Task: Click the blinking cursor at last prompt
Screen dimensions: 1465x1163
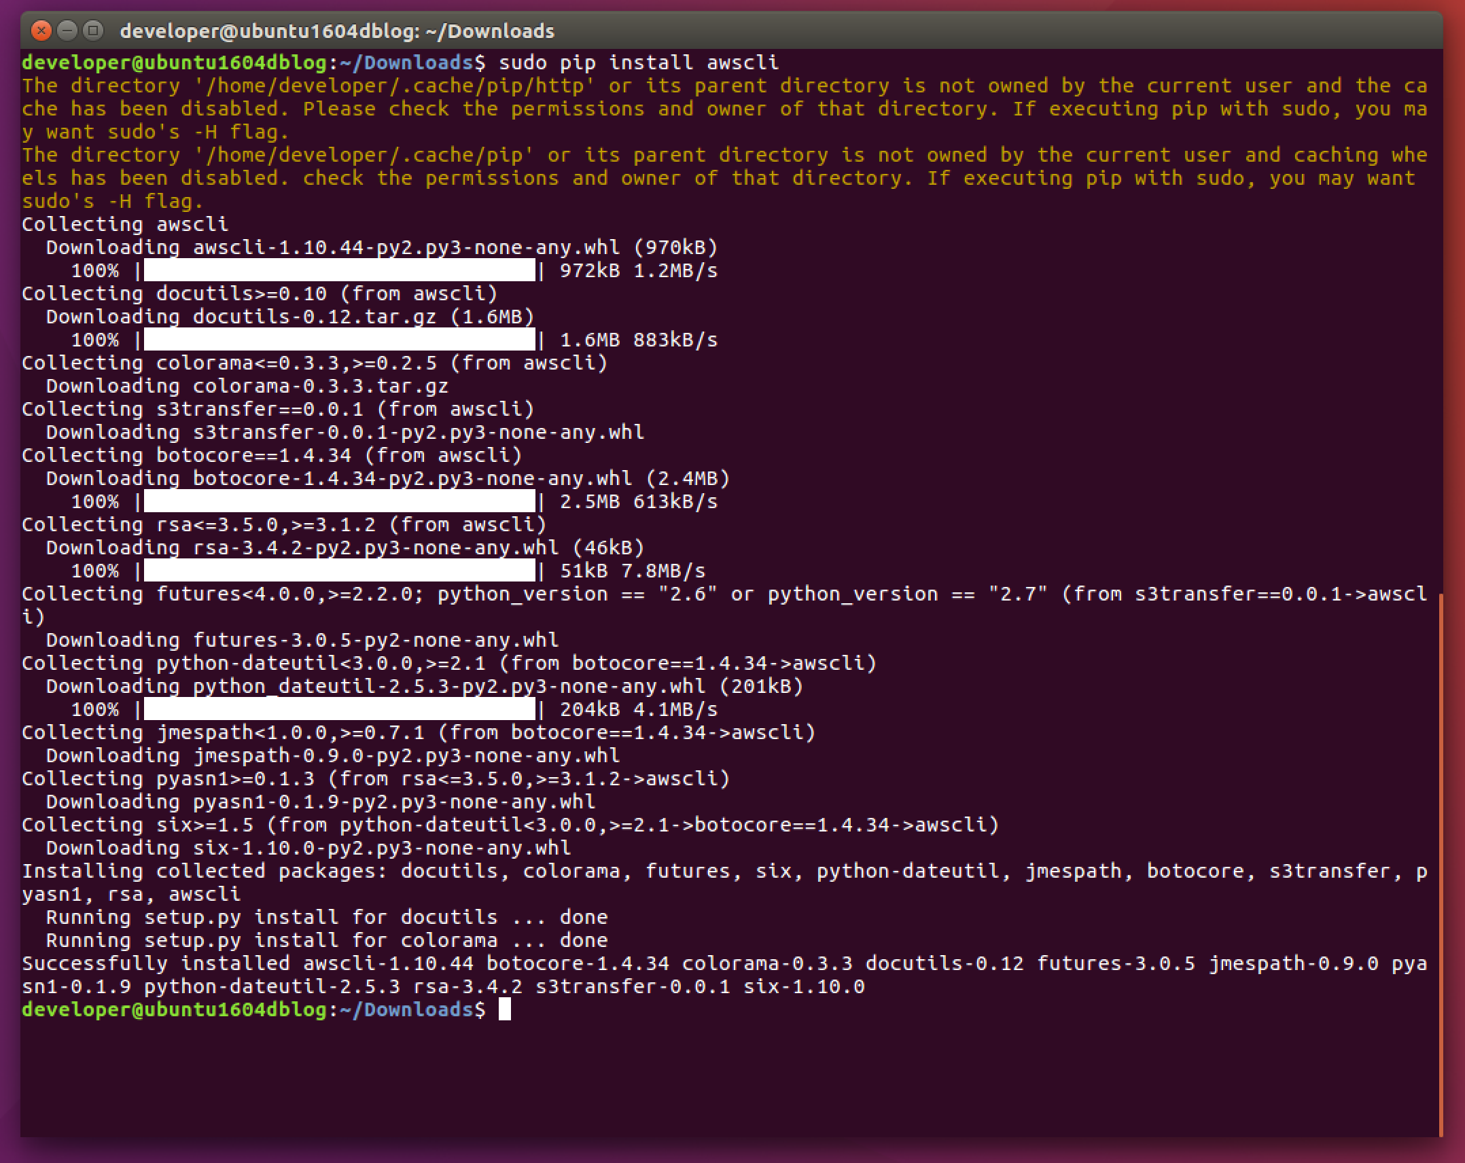Action: 504,1009
